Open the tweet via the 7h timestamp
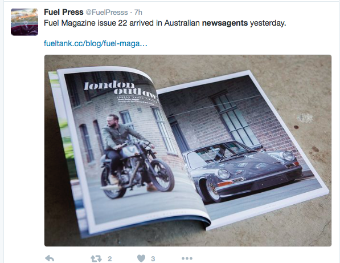The image size is (340, 263). click(138, 13)
